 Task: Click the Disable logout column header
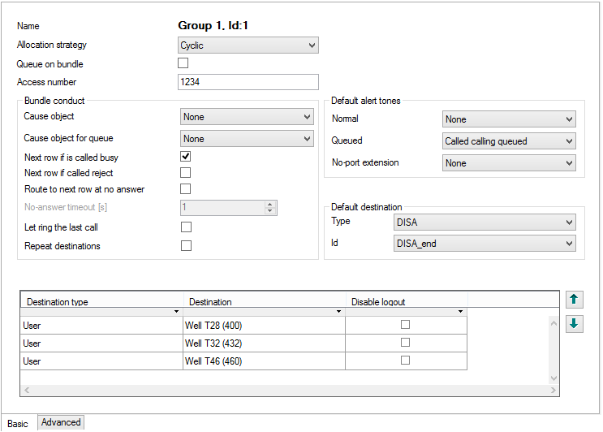point(407,301)
